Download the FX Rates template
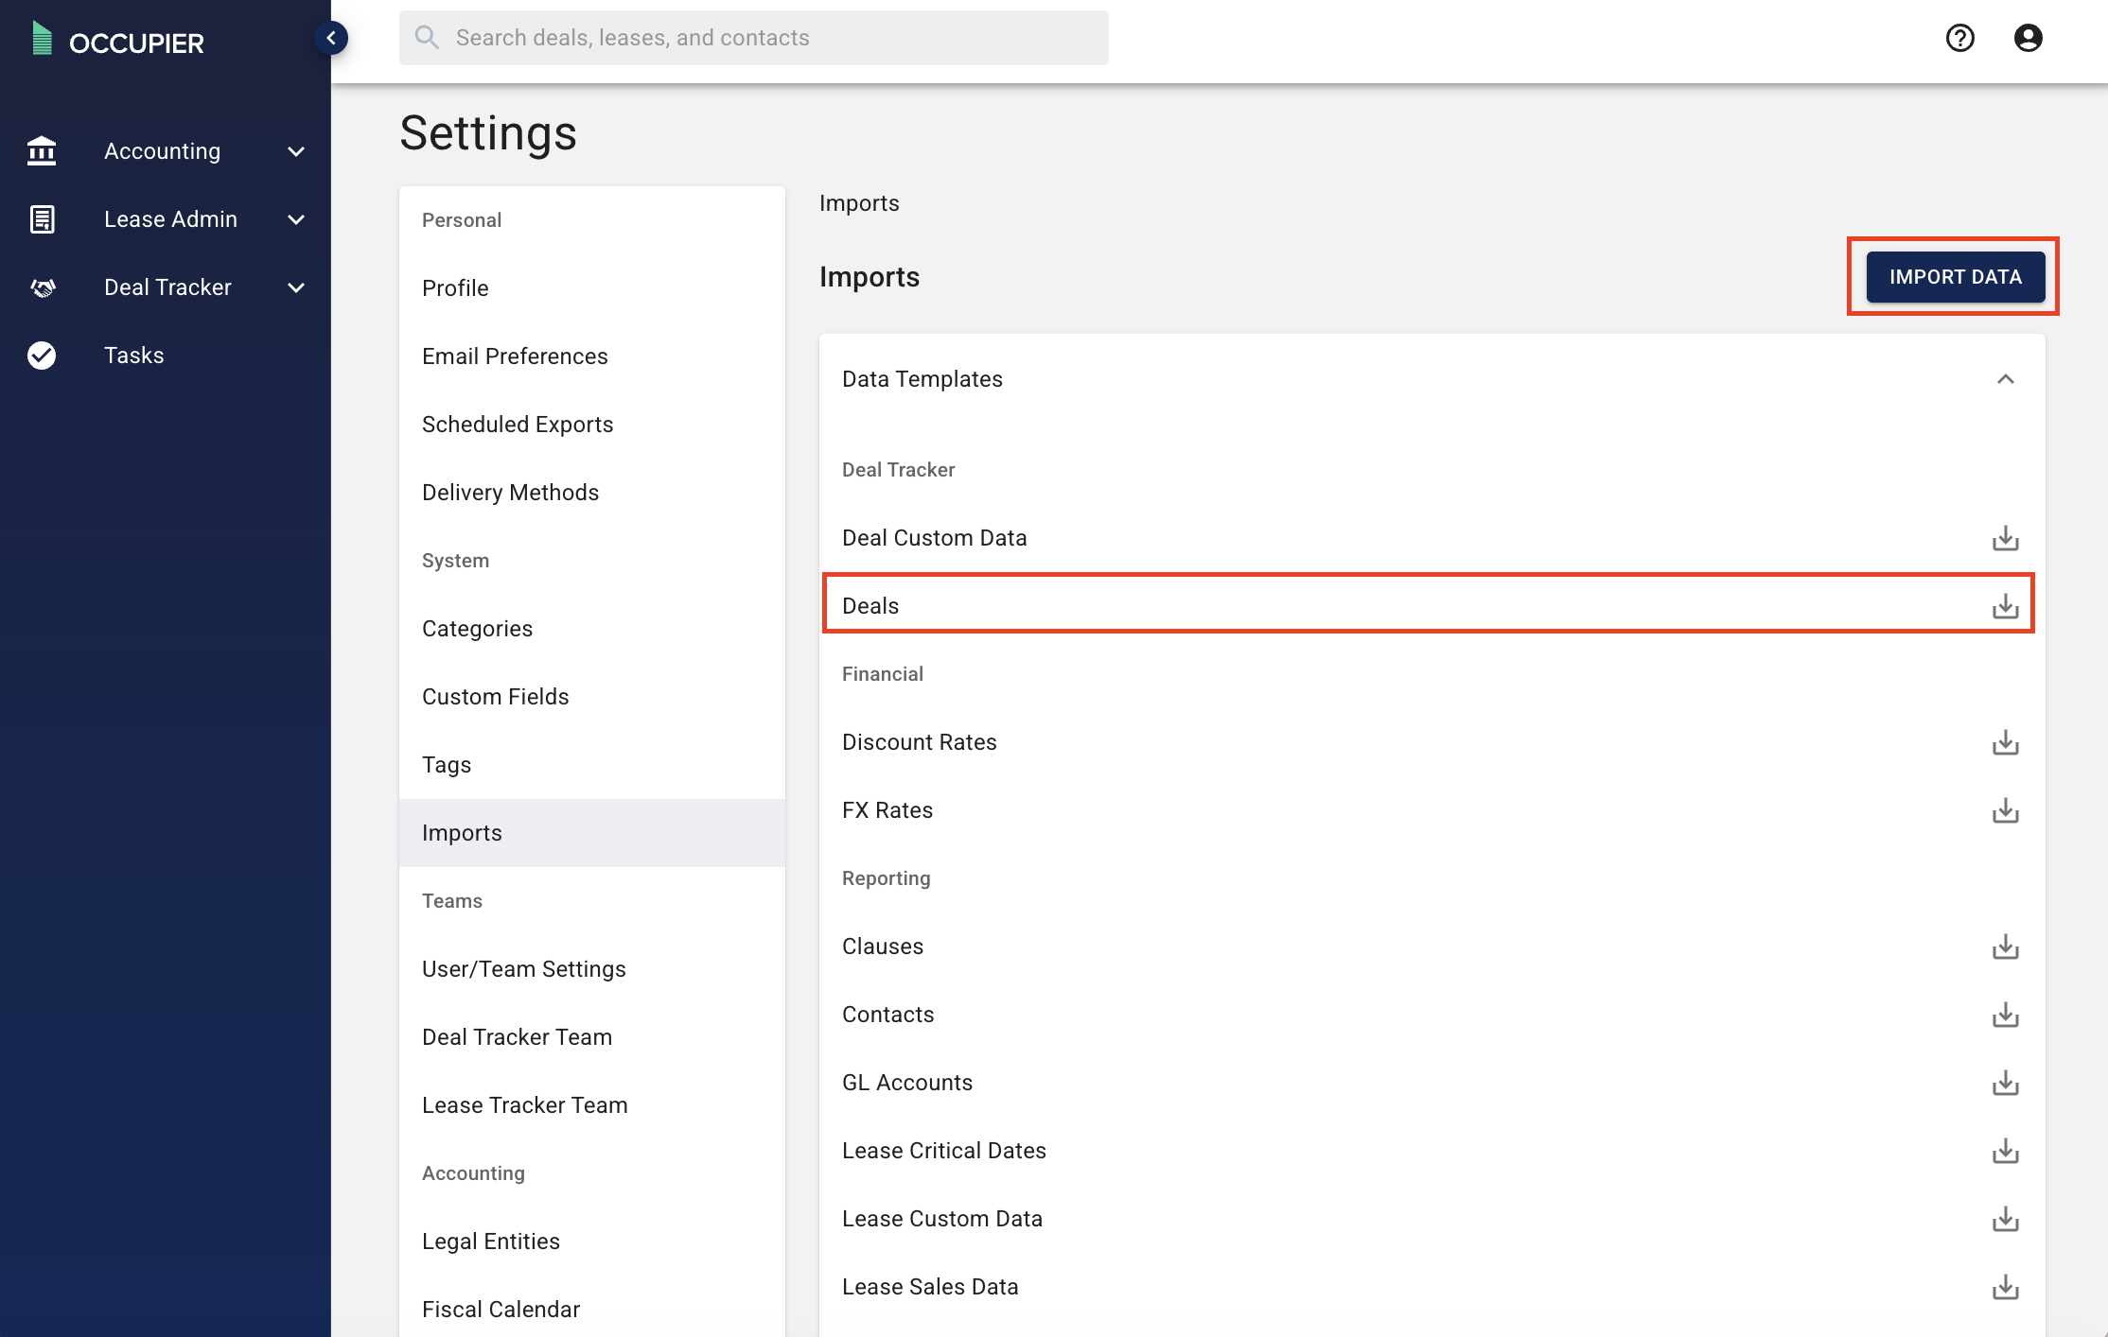Screen dimensions: 2108x1337 pos(2005,810)
